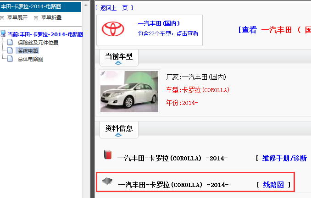Viewport: 311px width, 198px height.
Task: Click the page icon beside 保险丝及元件位置
Action: 10,42
